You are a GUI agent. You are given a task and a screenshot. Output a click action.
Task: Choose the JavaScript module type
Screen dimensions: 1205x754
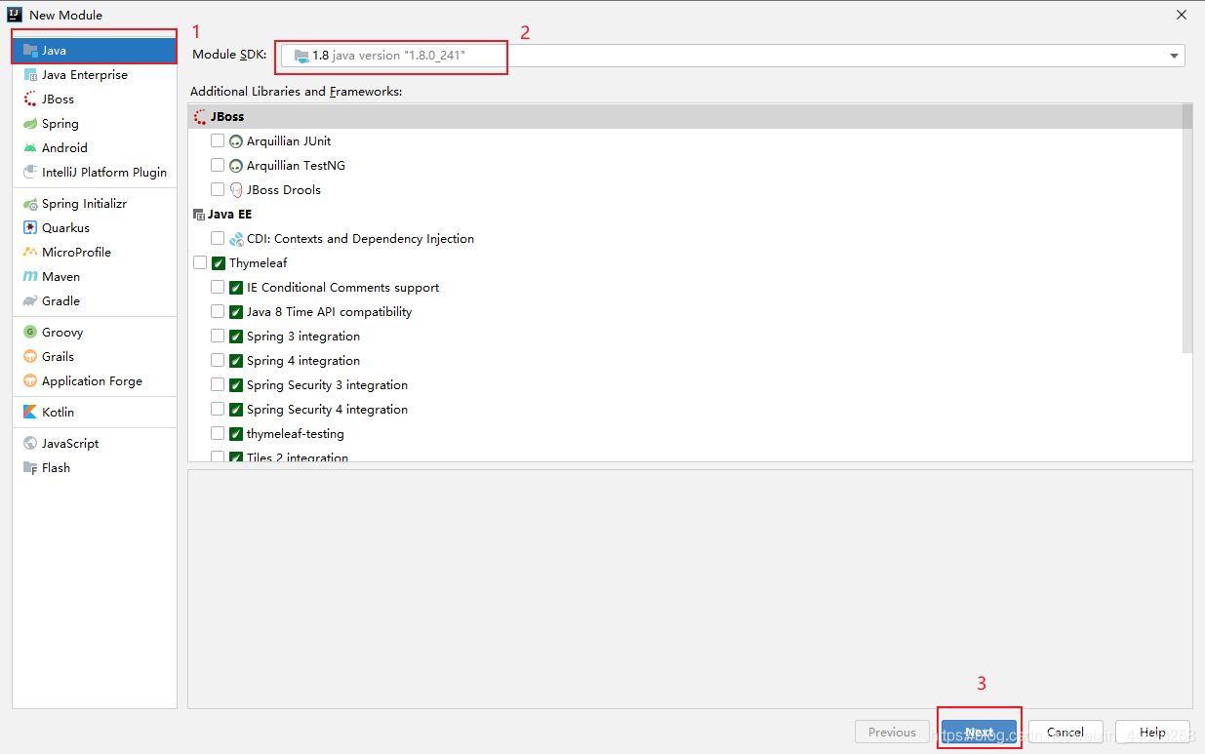[x=95, y=443]
